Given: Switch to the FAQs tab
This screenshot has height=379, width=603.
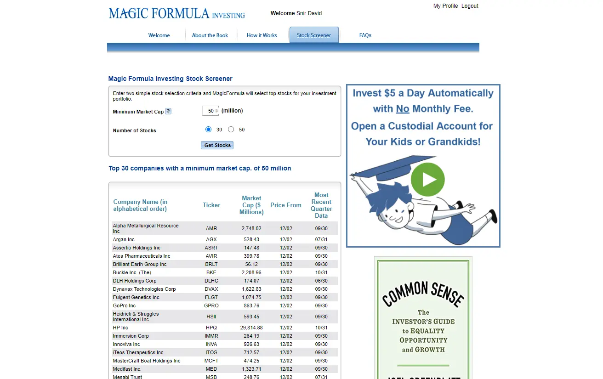Looking at the screenshot, I should tap(365, 35).
